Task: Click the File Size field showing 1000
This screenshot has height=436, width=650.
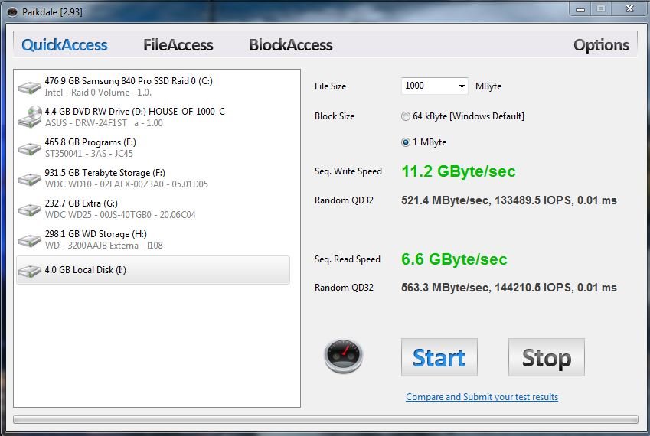Action: pos(434,86)
